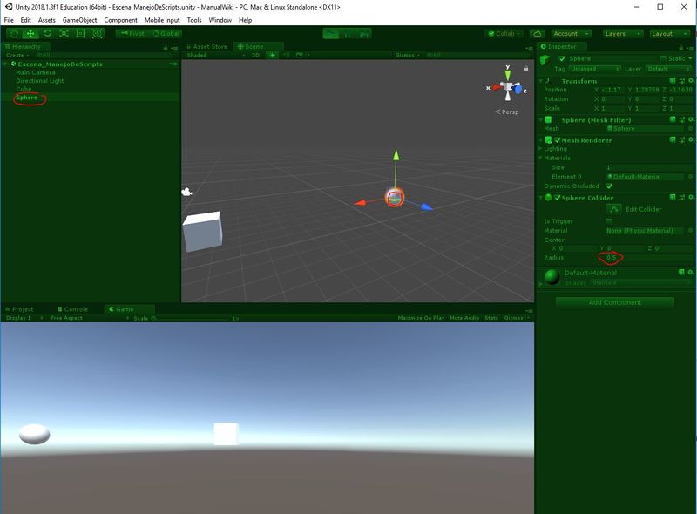Toggle Maximize On Play
Viewport: 697px width, 514px height.
pyautogui.click(x=421, y=318)
